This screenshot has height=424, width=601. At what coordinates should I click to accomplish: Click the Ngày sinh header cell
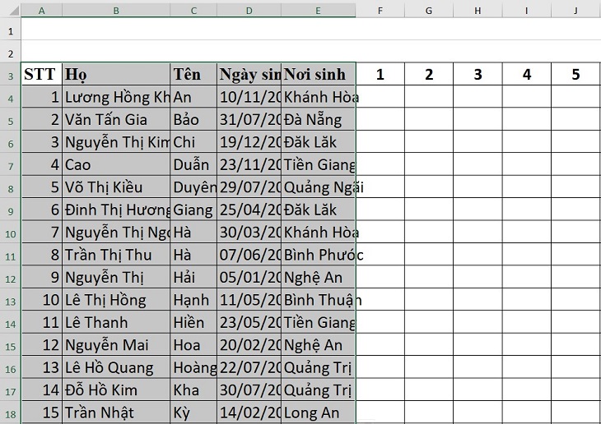point(249,74)
